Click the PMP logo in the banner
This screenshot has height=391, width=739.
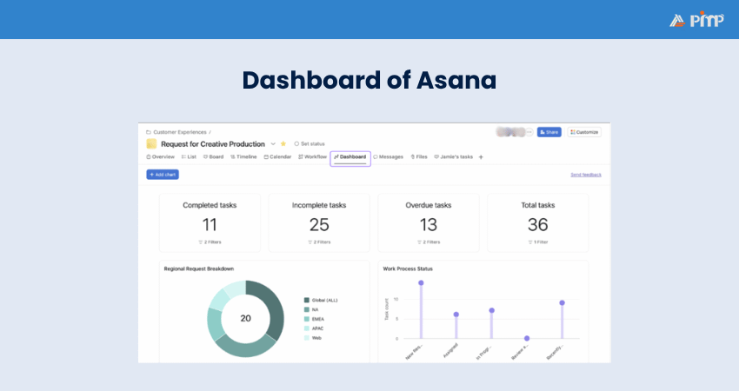[696, 19]
